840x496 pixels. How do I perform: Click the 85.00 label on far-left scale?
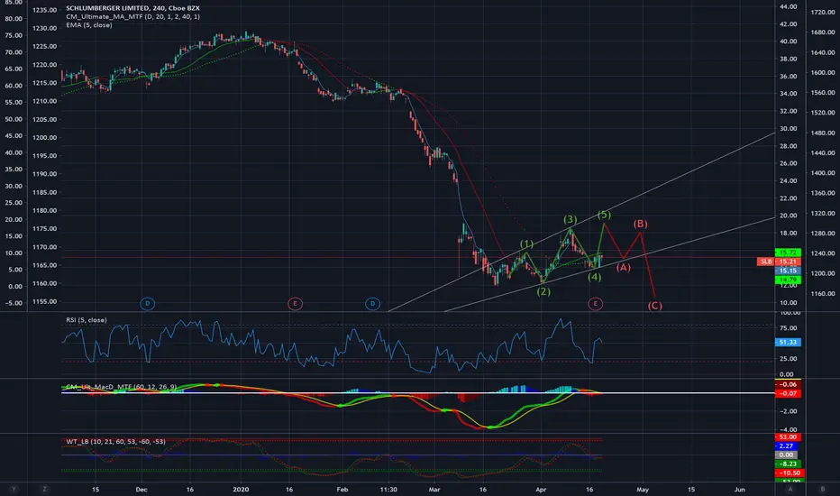click(x=13, y=3)
